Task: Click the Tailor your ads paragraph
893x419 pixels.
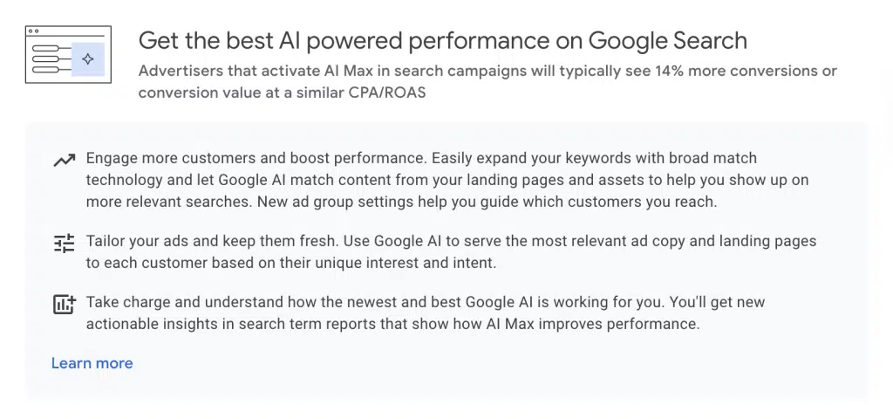Action: (x=451, y=251)
